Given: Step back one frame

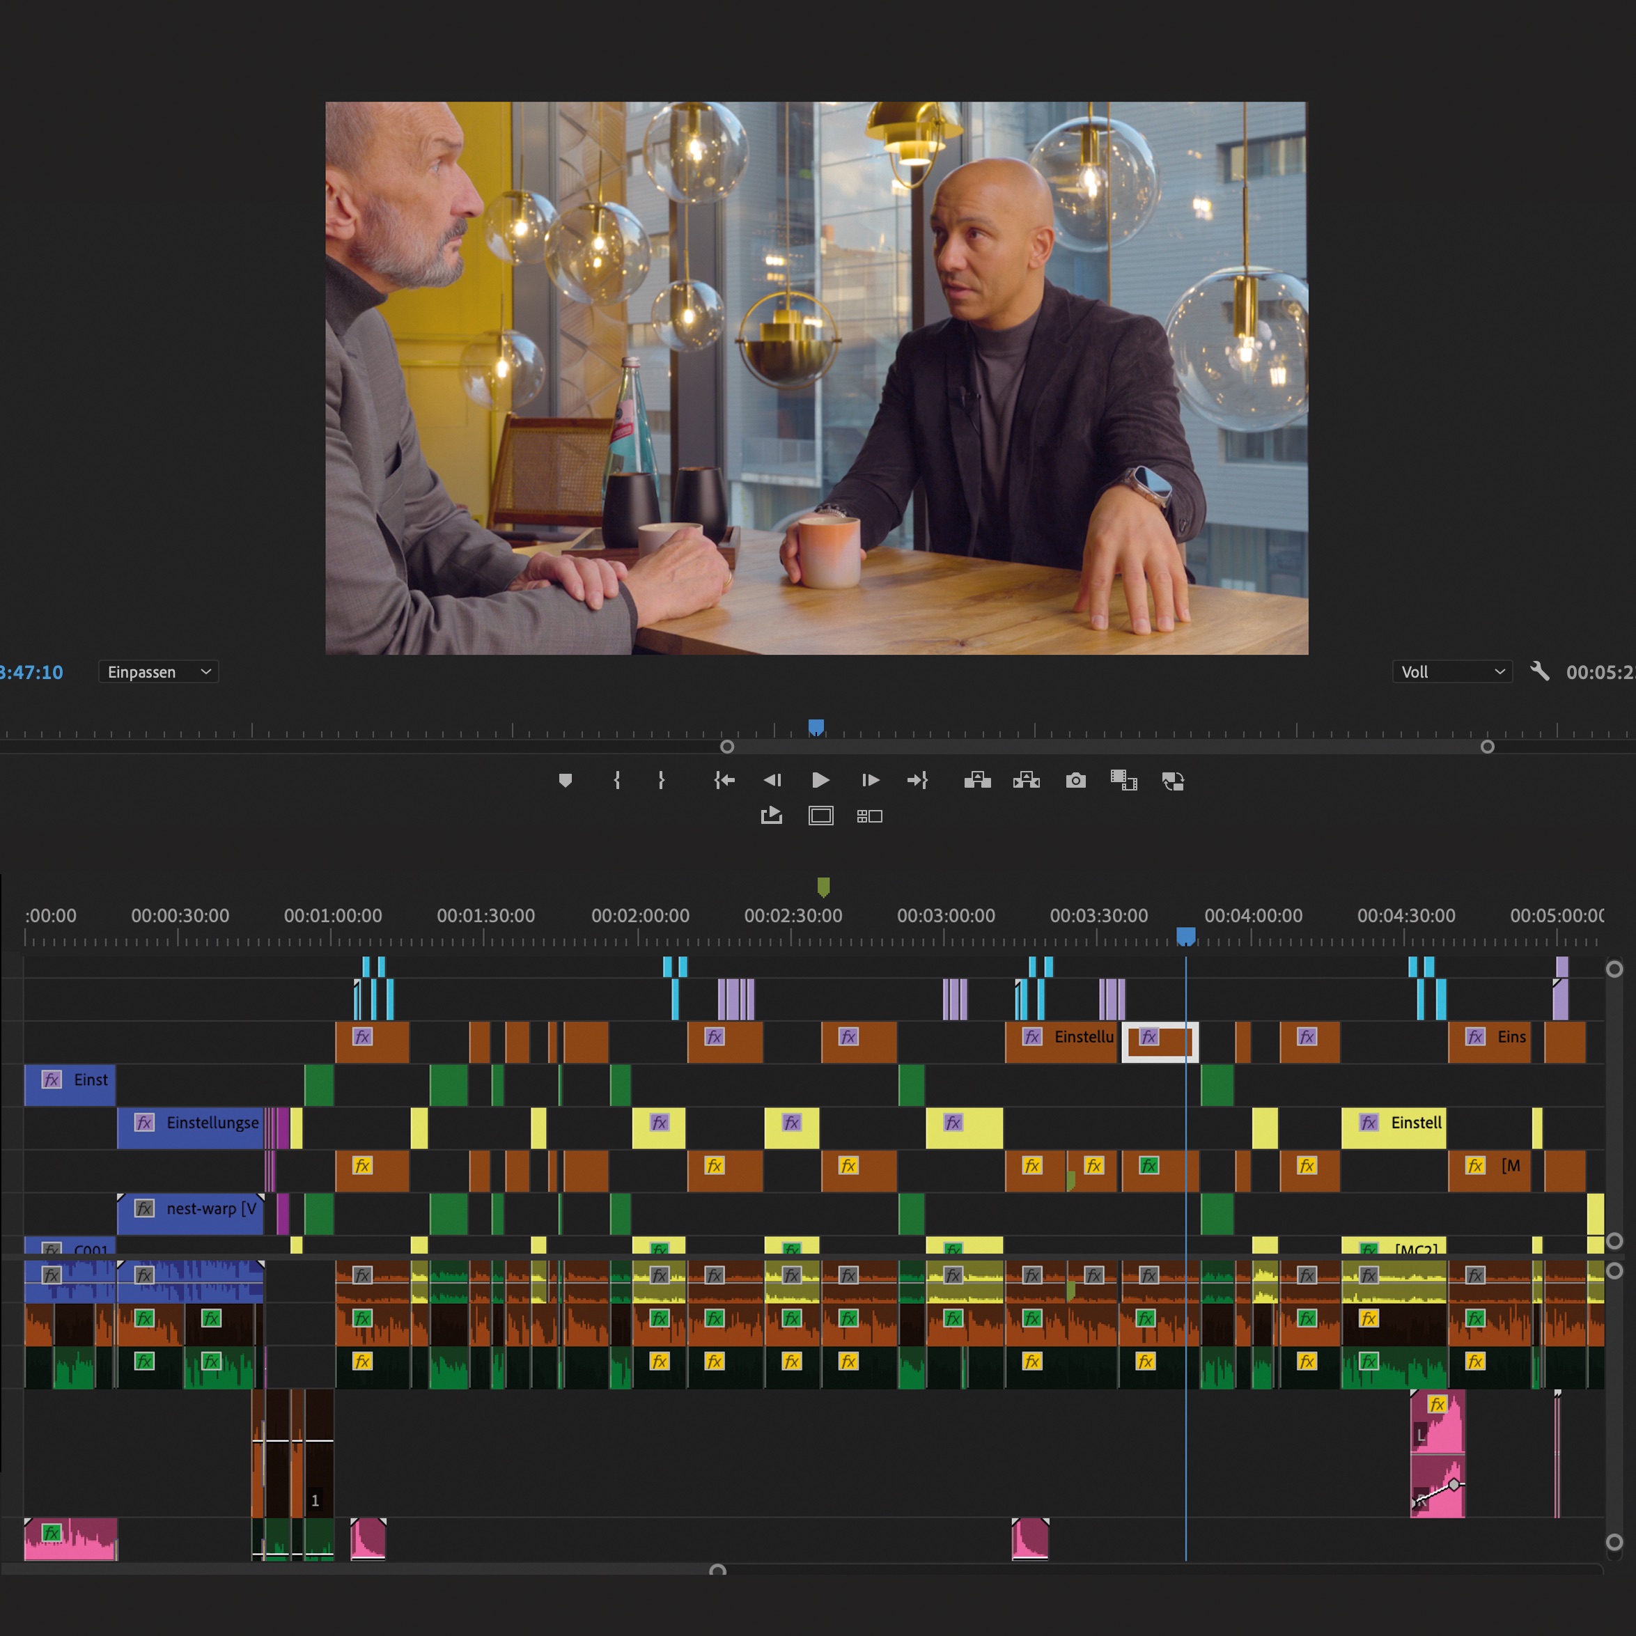Looking at the screenshot, I should (x=772, y=780).
